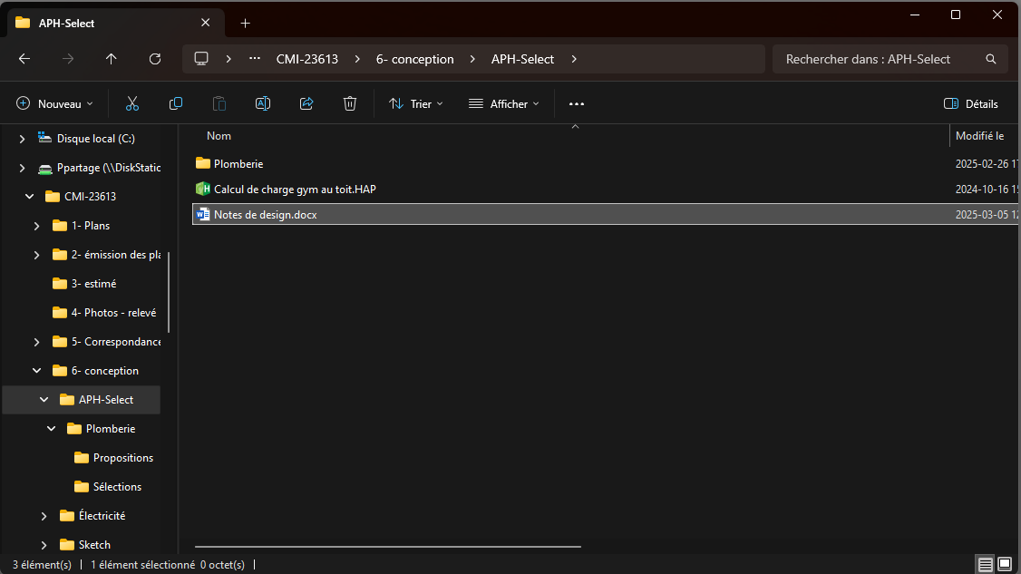
Task: Click the Delete trash icon
Action: (350, 104)
